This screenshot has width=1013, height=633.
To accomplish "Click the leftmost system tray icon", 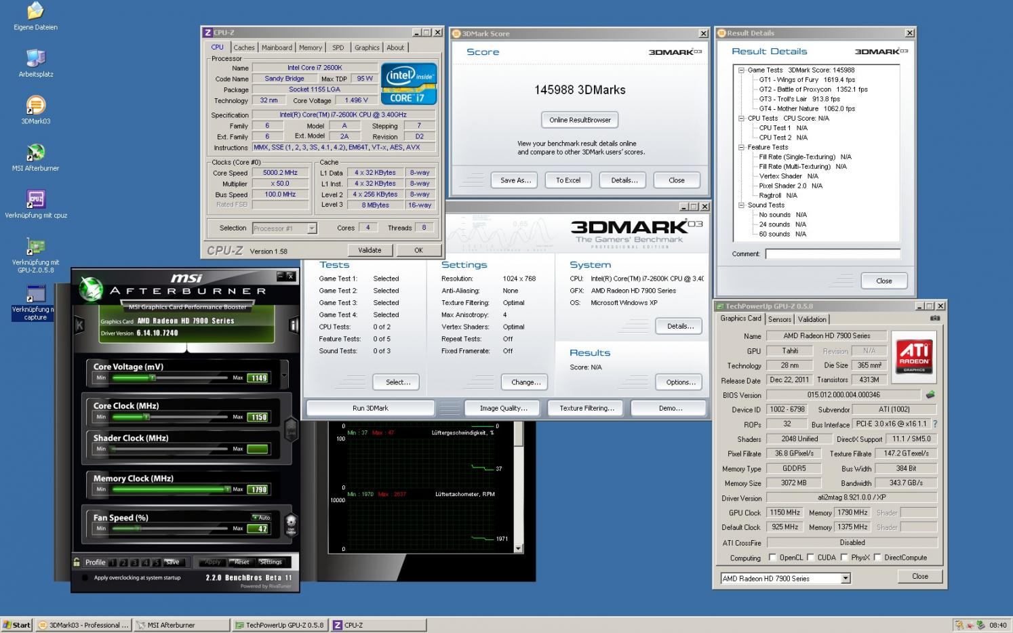I will [x=959, y=625].
